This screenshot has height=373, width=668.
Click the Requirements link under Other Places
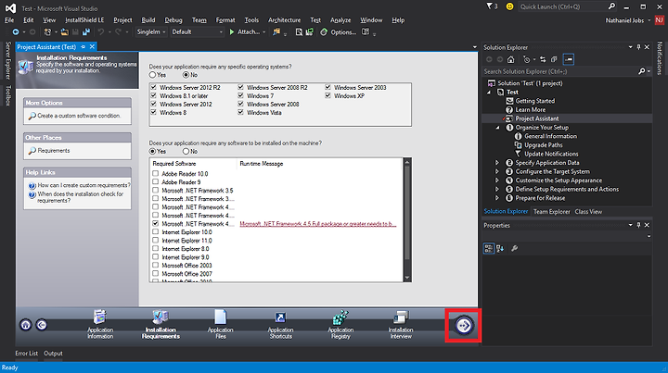click(54, 150)
